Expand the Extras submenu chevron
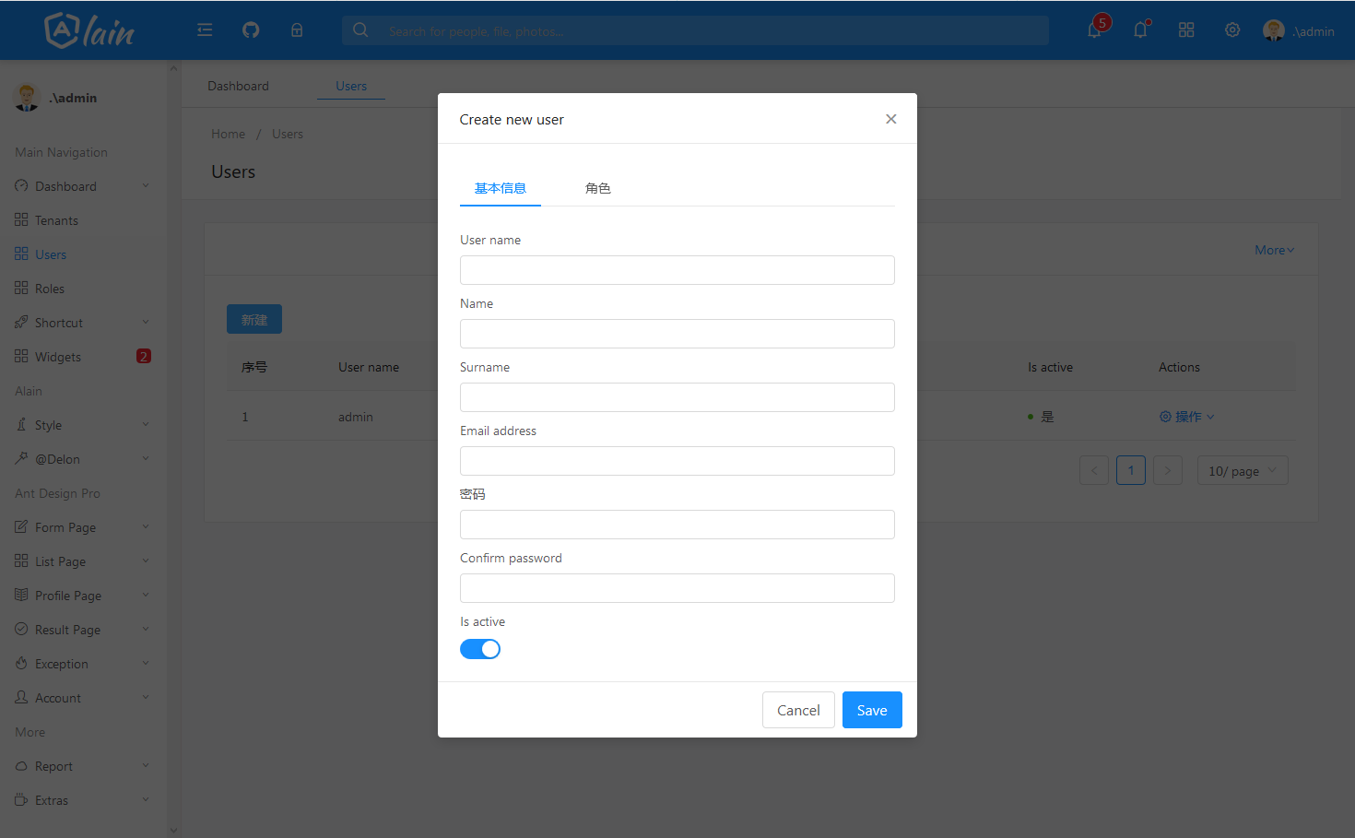This screenshot has height=838, width=1355. pyautogui.click(x=146, y=800)
